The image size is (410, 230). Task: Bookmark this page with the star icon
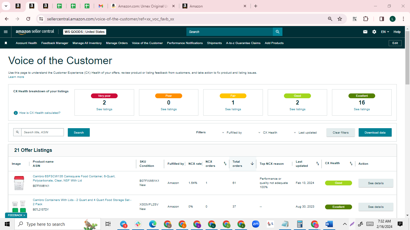pos(340,19)
